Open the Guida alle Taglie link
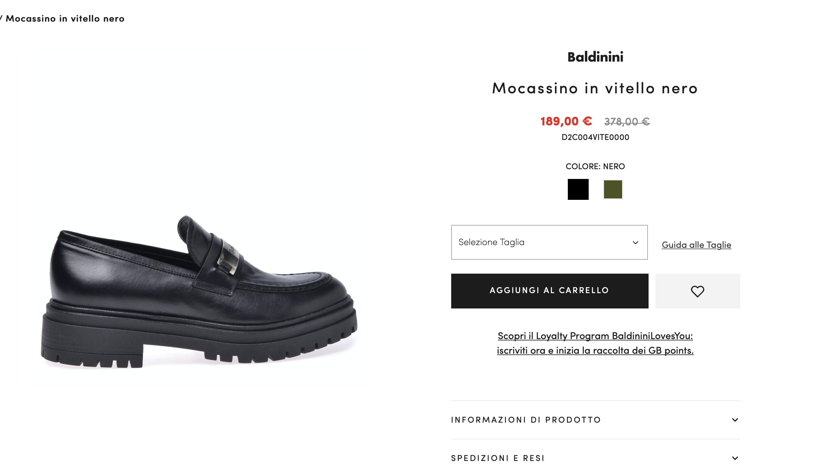 tap(696, 245)
